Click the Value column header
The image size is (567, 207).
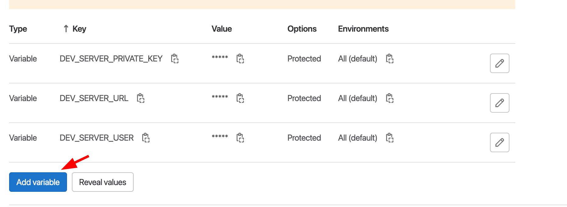click(222, 29)
